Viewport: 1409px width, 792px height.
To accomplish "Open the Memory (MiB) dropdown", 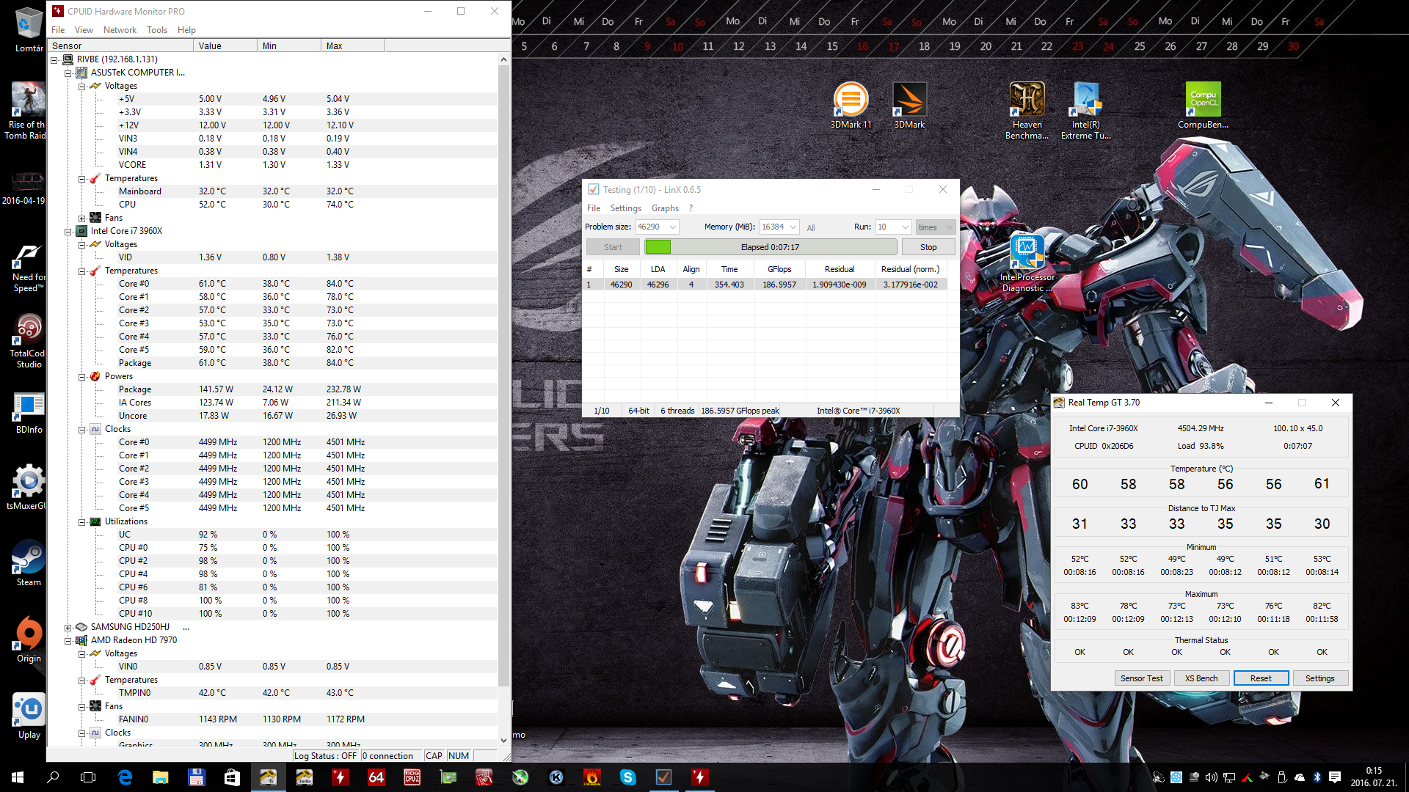I will pos(793,227).
